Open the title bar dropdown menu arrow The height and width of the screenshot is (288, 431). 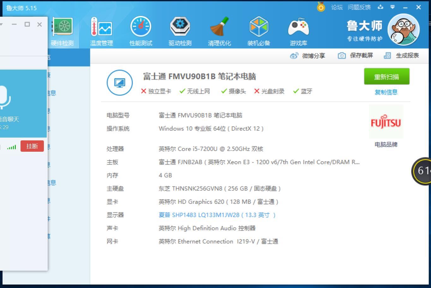[392, 7]
